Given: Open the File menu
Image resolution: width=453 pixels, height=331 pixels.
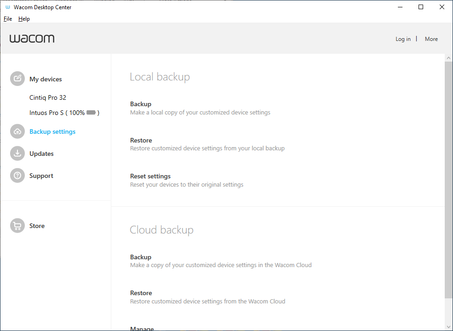Looking at the screenshot, I should pos(8,19).
